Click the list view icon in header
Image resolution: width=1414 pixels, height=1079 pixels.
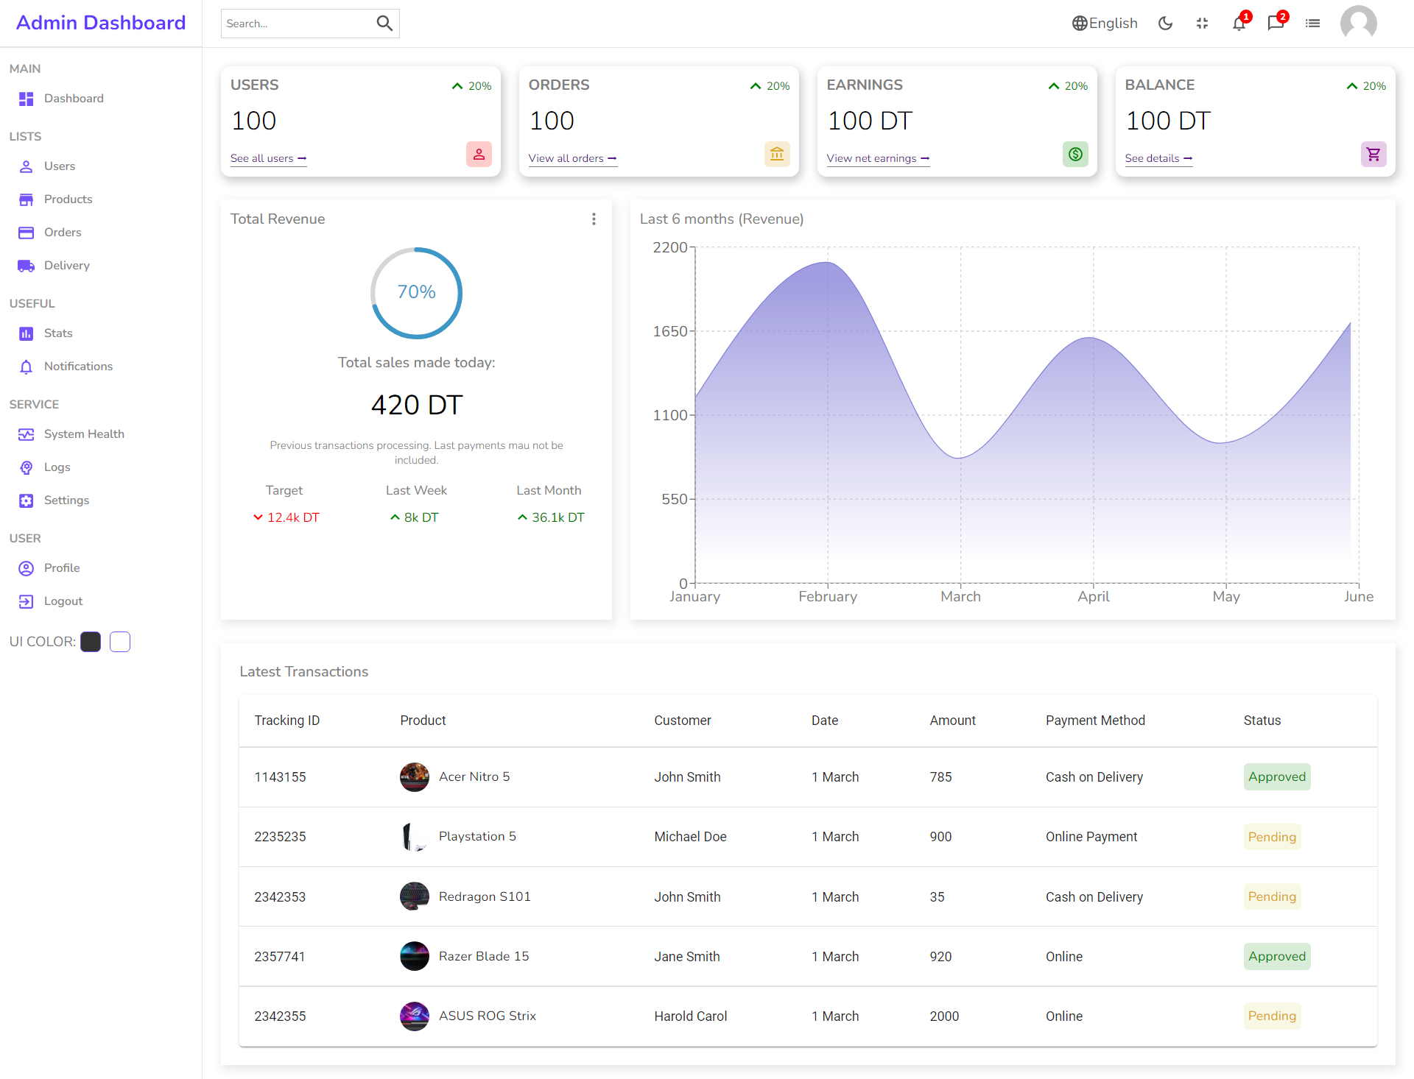click(x=1312, y=24)
